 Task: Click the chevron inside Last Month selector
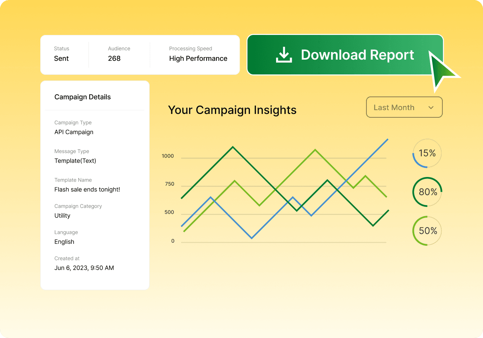pos(431,107)
